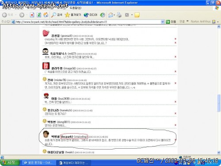Open the 시작 Start button

tap(10, 163)
